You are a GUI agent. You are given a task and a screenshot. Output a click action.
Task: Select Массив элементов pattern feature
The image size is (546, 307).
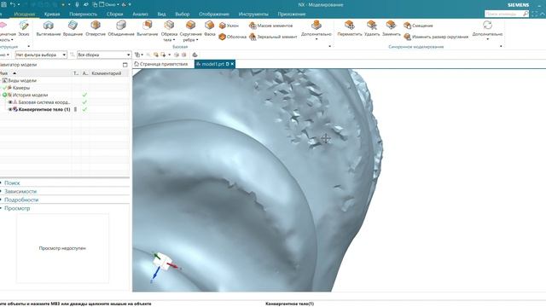pos(271,26)
